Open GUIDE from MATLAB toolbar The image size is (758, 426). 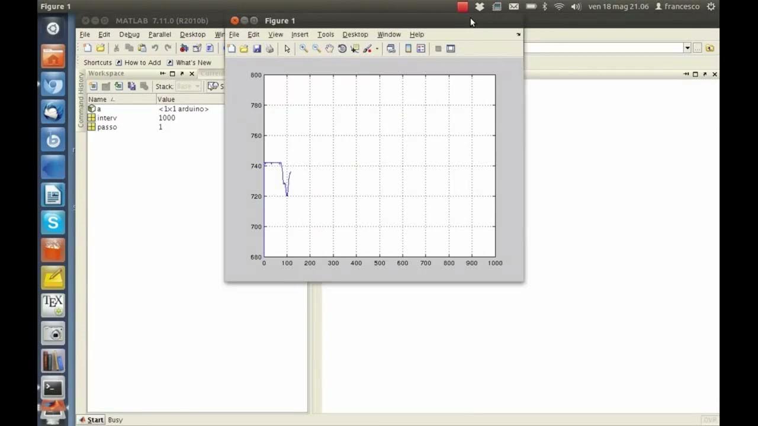click(x=197, y=48)
